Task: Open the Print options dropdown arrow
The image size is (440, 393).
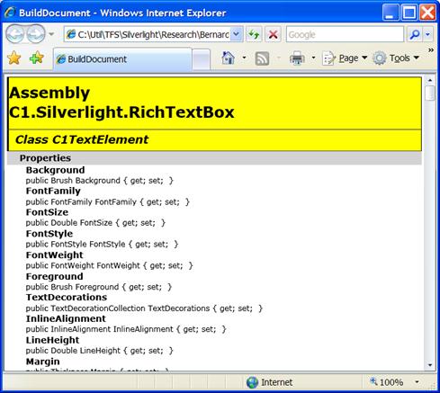Action: (314, 58)
